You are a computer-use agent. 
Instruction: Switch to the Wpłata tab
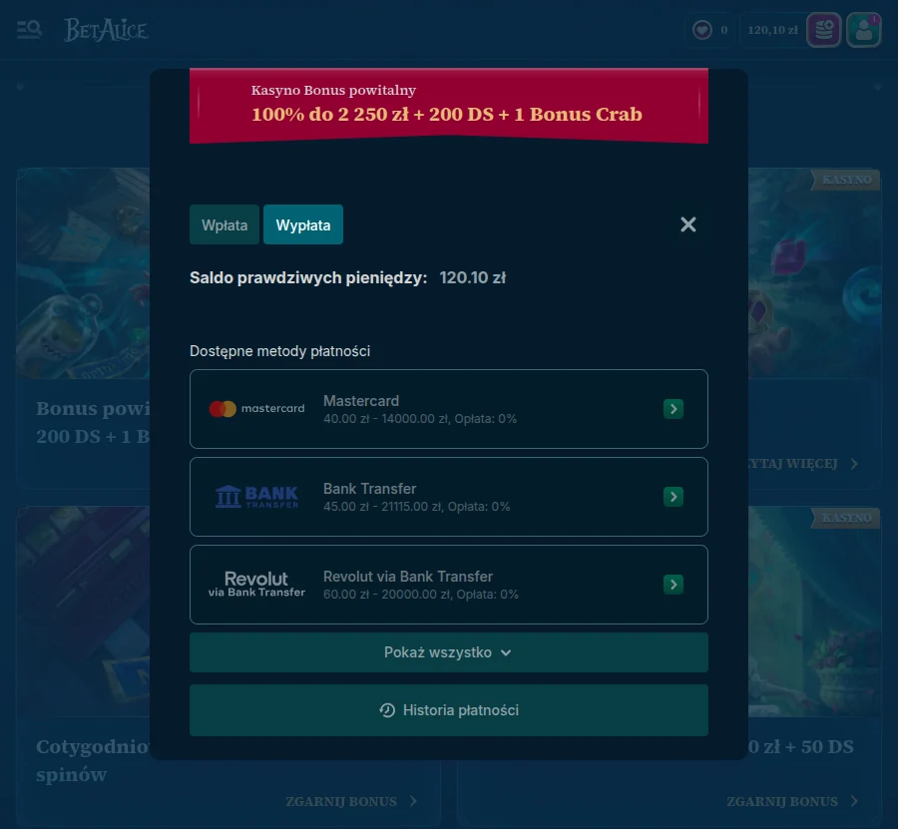click(x=224, y=224)
